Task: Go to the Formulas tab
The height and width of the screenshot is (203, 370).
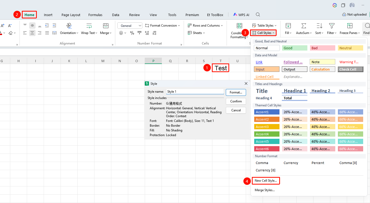Action: pos(95,15)
